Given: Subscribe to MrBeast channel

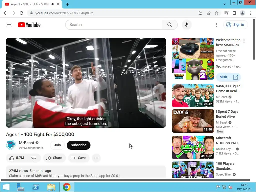Looking at the screenshot, I should coord(78,145).
